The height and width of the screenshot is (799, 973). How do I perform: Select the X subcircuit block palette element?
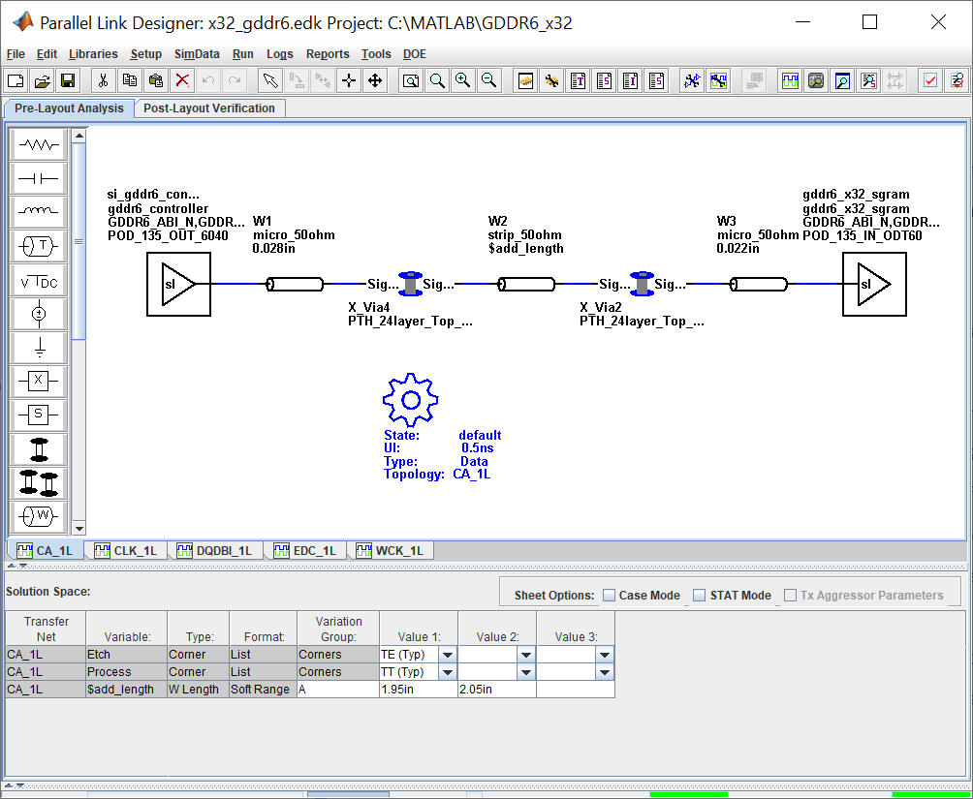pos(39,383)
